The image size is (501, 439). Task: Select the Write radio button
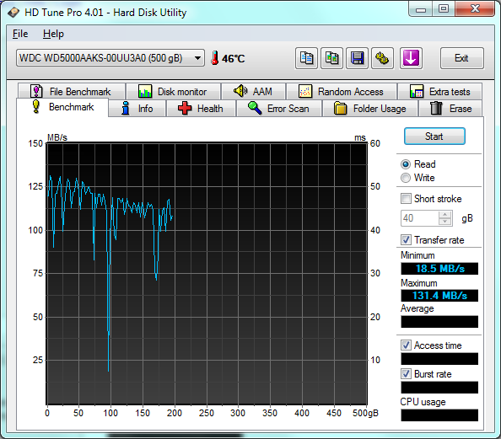[x=406, y=178]
